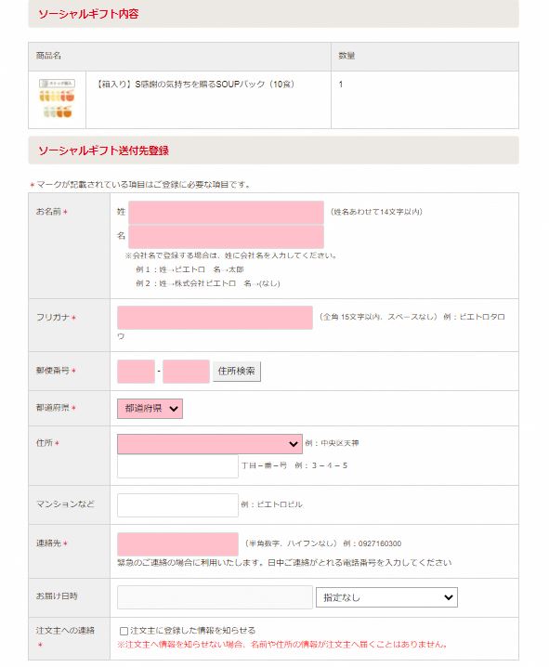Screen dimensions: 549x667
Task: Click the 住所検索 button
Action: pyautogui.click(x=237, y=372)
